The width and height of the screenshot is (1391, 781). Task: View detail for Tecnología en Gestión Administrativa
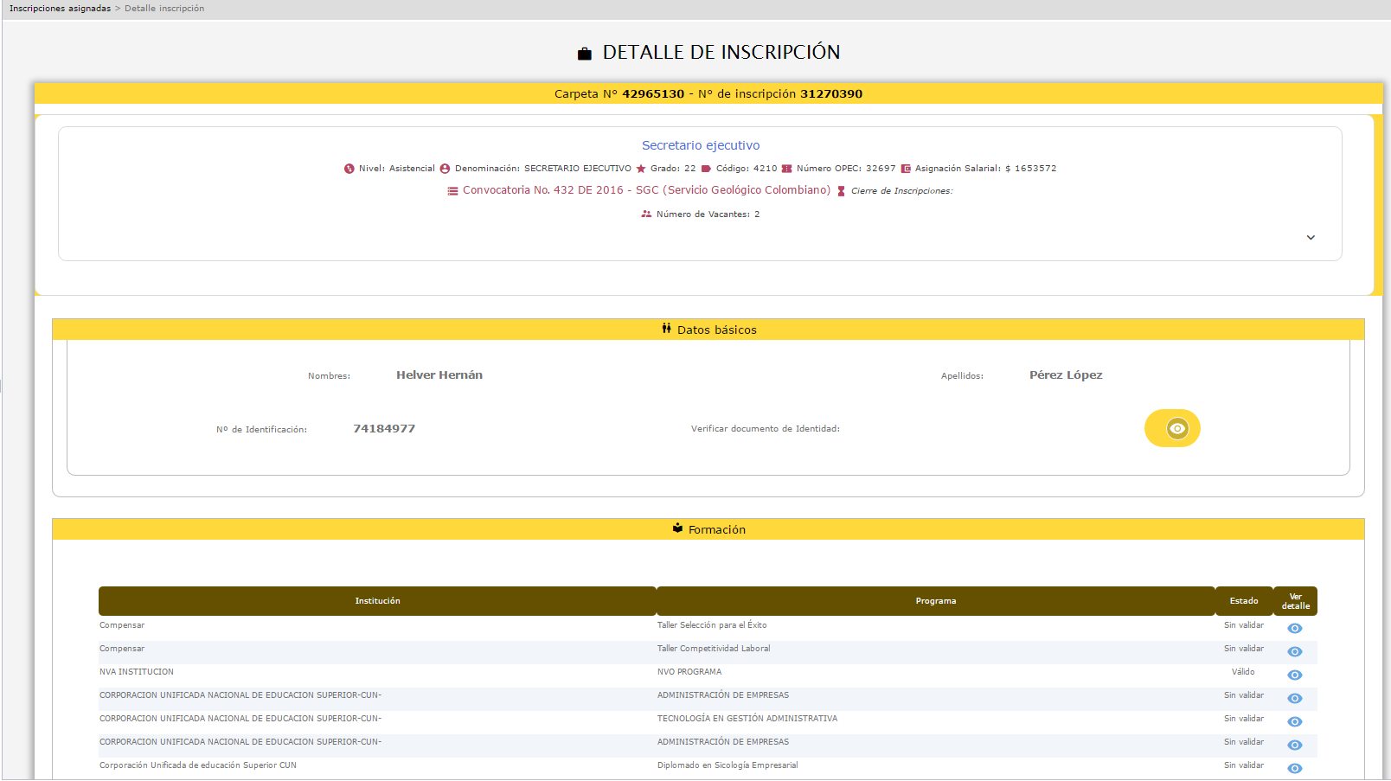coord(1294,722)
